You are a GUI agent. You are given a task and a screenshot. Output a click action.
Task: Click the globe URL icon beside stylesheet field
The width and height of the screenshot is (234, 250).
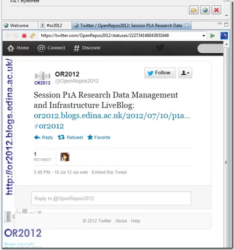pyautogui.click(x=205, y=10)
